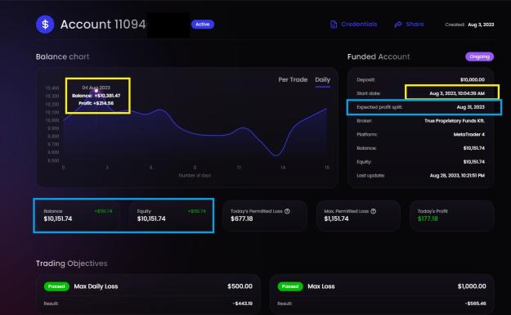Click broker name True Proprietary Funds Kft.
Screen dimensions: 511x315
455,120
